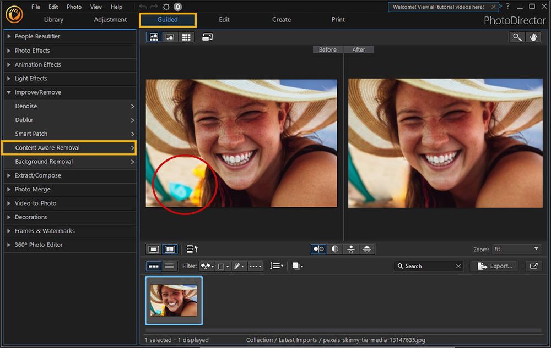The image size is (551, 348).
Task: Select the photo thumbnail in the filmstrip
Action: pos(174,300)
